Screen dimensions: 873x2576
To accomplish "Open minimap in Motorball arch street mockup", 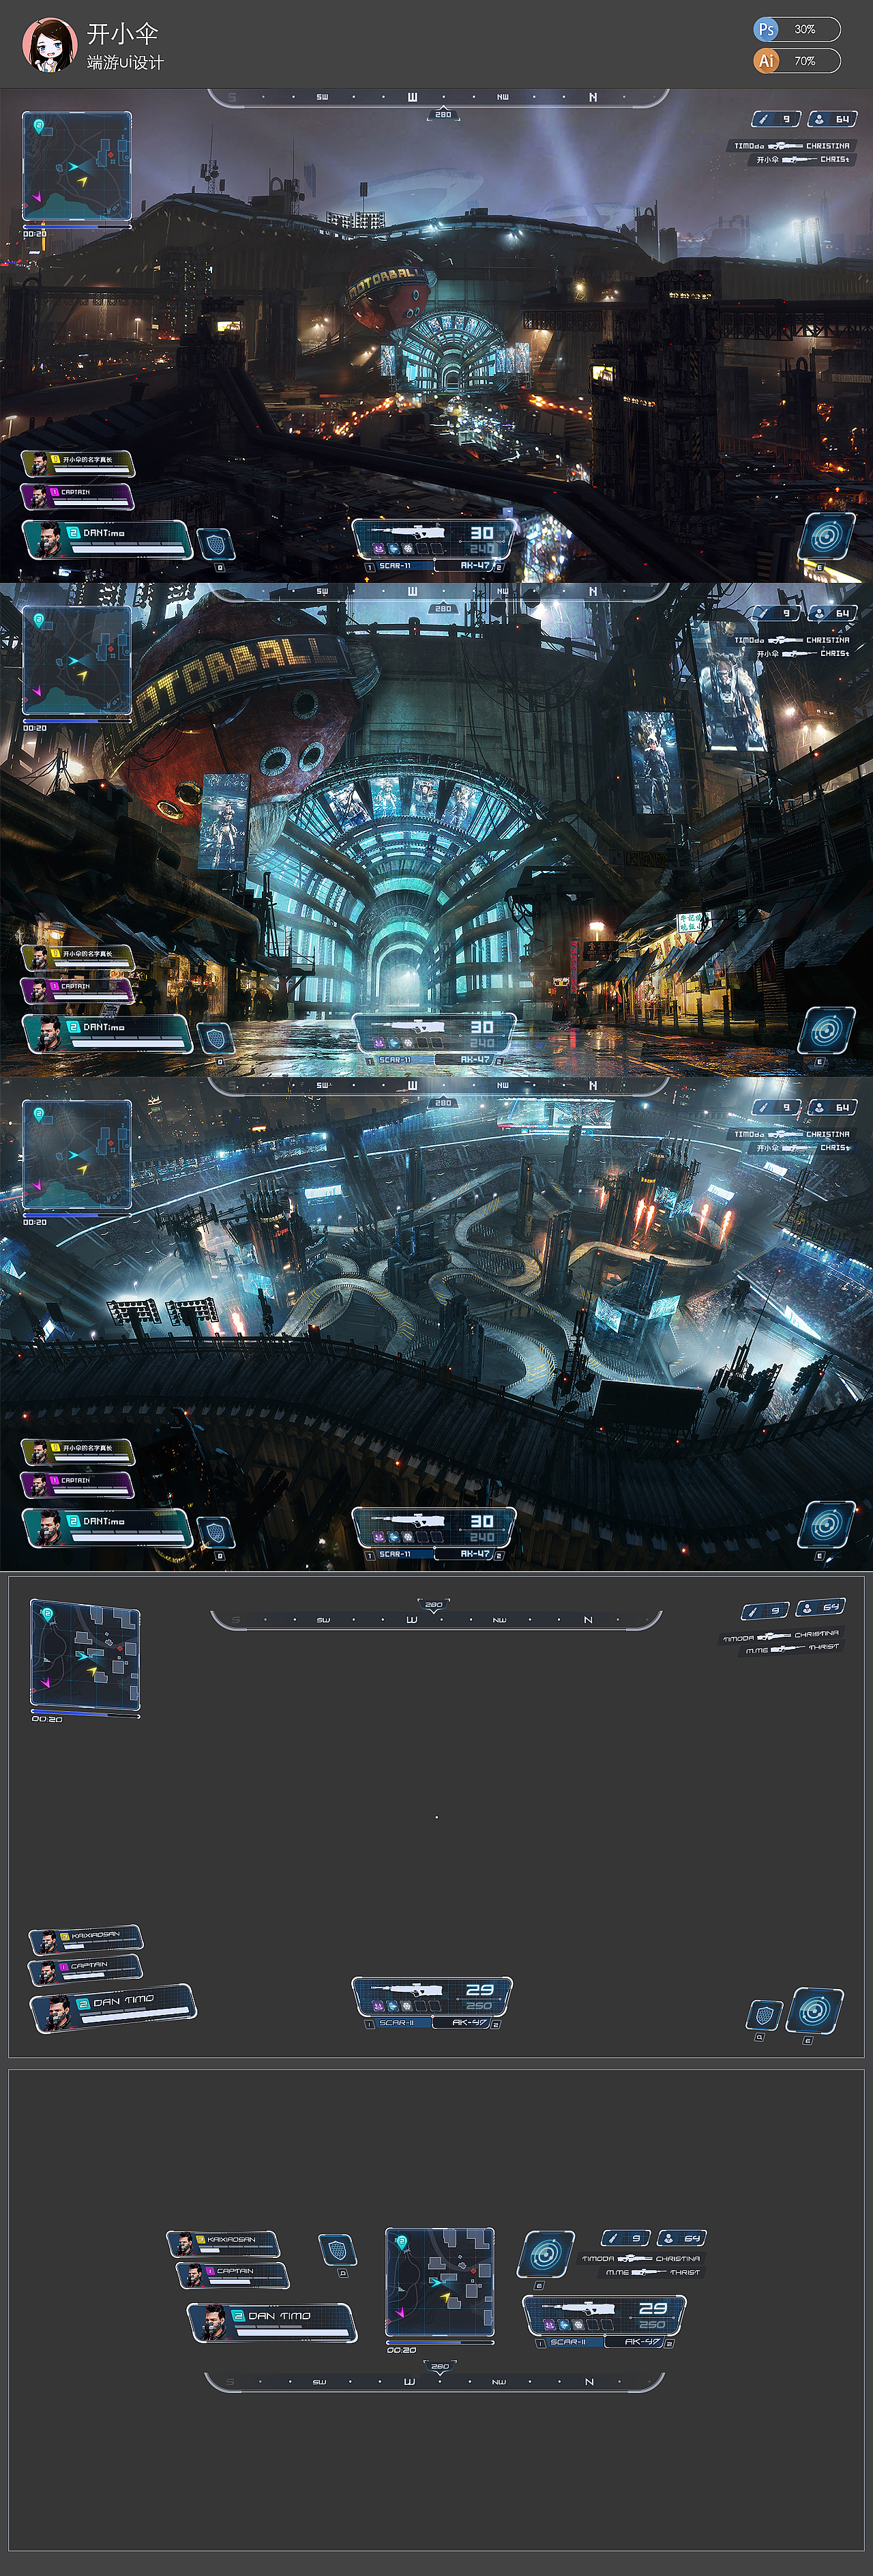I will point(77,660).
